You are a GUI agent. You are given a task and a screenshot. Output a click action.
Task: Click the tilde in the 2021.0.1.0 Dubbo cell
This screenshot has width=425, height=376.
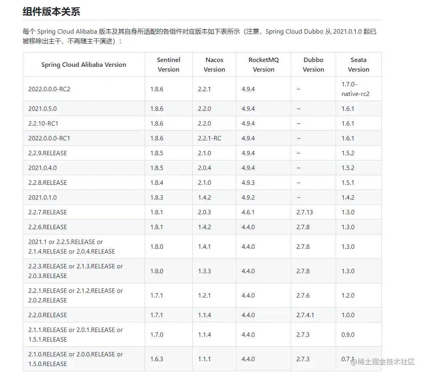298,197
